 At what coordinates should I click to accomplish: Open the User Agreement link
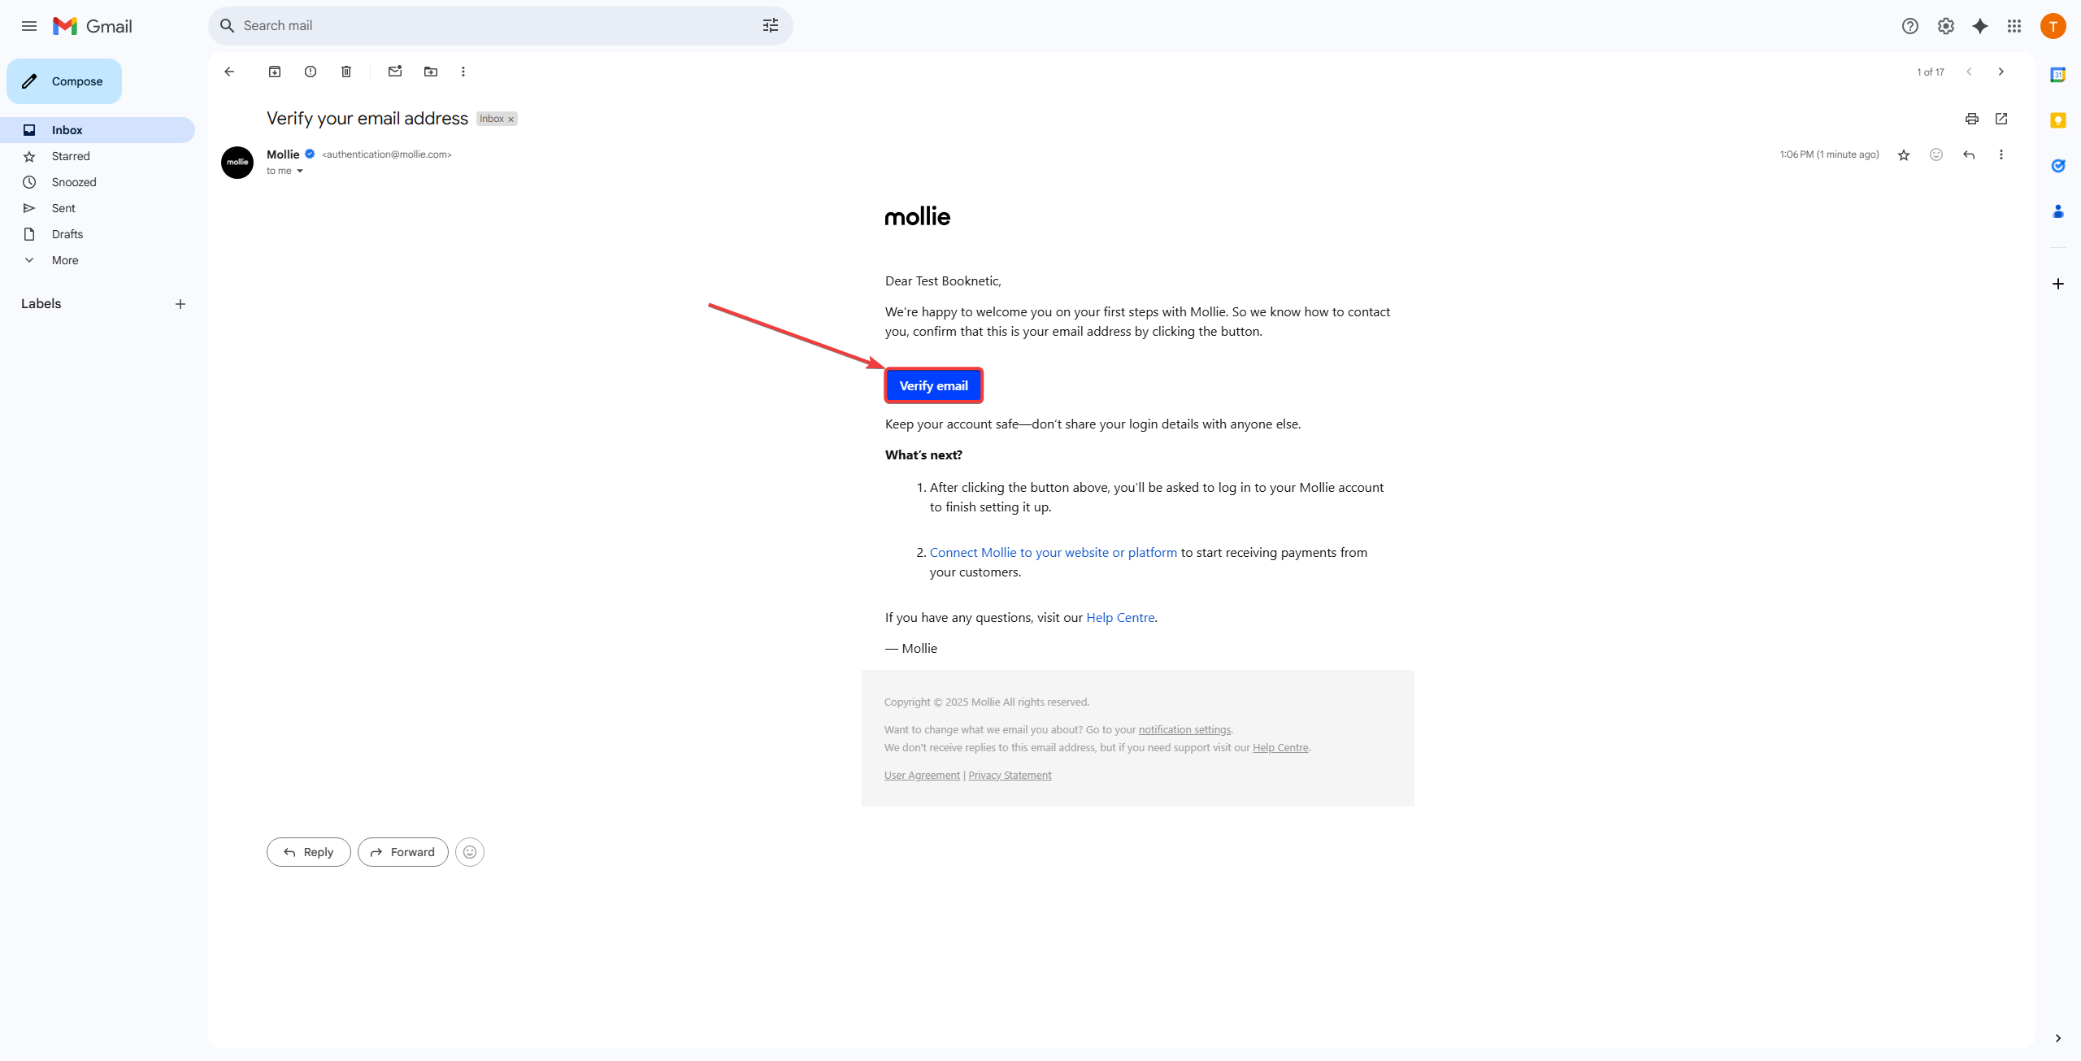pos(922,776)
